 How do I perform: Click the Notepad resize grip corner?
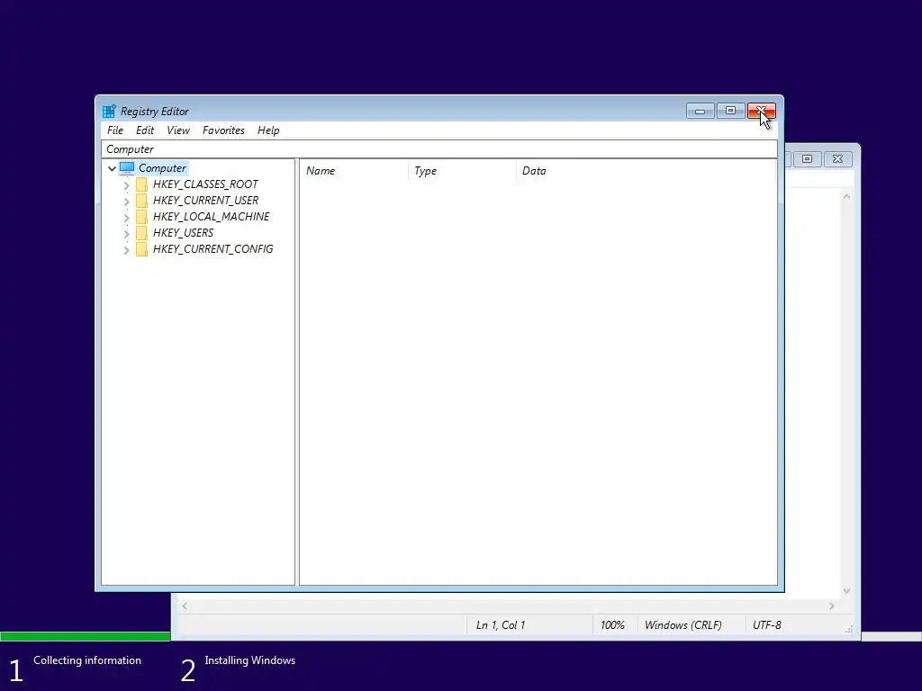pyautogui.click(x=848, y=629)
